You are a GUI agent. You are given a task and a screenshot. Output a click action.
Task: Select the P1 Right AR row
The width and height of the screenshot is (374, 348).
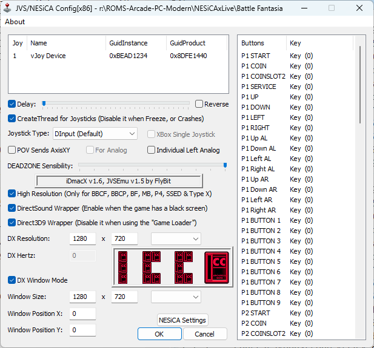(296, 210)
